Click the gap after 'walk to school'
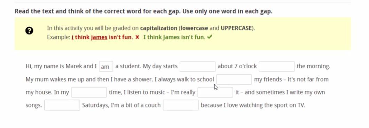This screenshot has height=128, width=369. 234,79
